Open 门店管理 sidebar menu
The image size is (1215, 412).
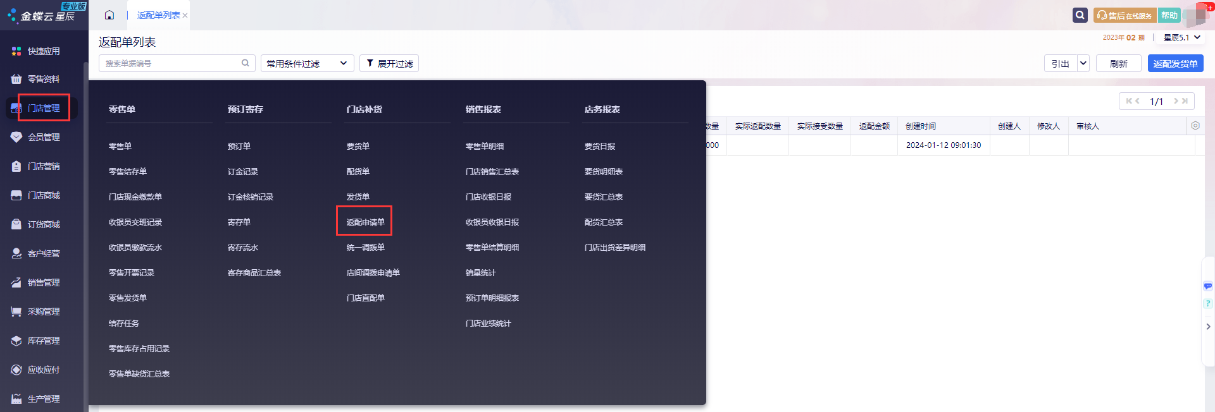pyautogui.click(x=43, y=108)
